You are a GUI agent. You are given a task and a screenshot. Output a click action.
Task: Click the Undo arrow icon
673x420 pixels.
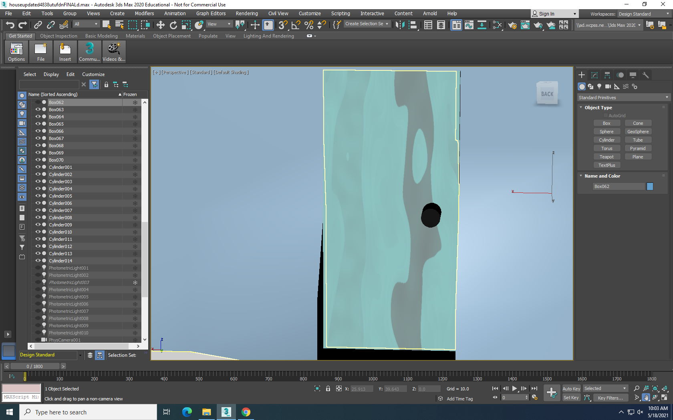click(x=10, y=25)
